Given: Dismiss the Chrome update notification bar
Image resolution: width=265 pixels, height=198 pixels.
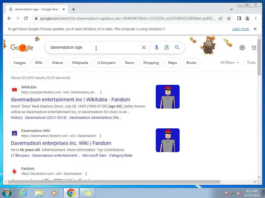Looking at the screenshot, I should 255,29.
